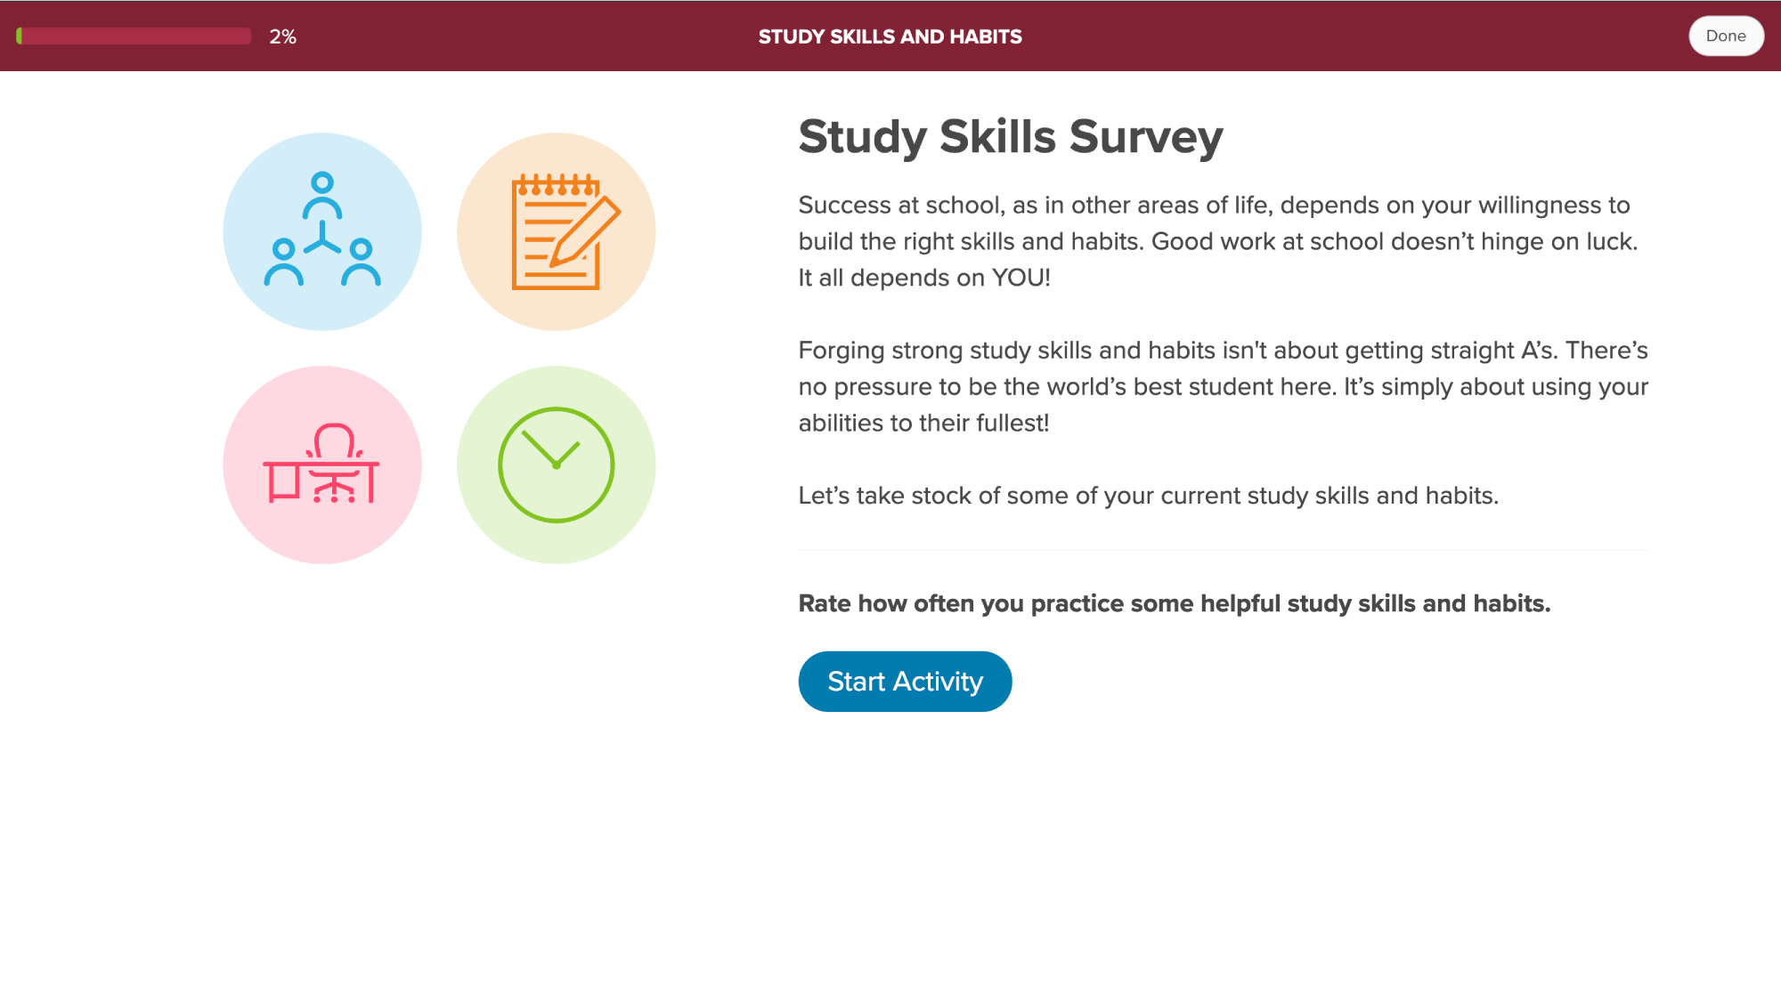The width and height of the screenshot is (1781, 1002).
Task: Click the sentence "Let's take stock"
Action: click(1148, 496)
